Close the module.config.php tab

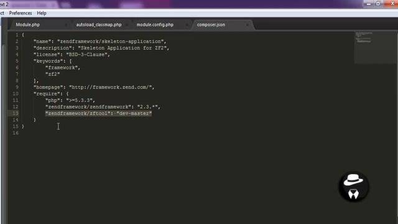187,25
